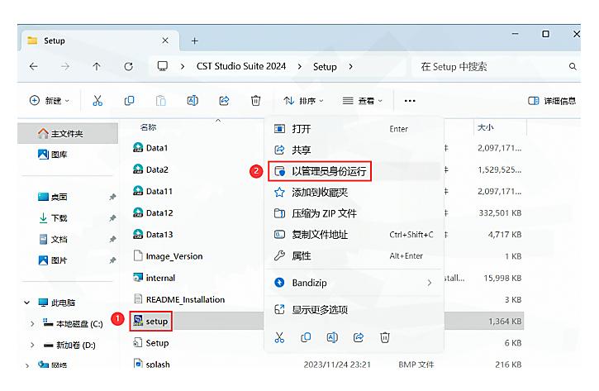The width and height of the screenshot is (599, 391).
Task: Open the View (查看) dropdown
Action: 362,101
